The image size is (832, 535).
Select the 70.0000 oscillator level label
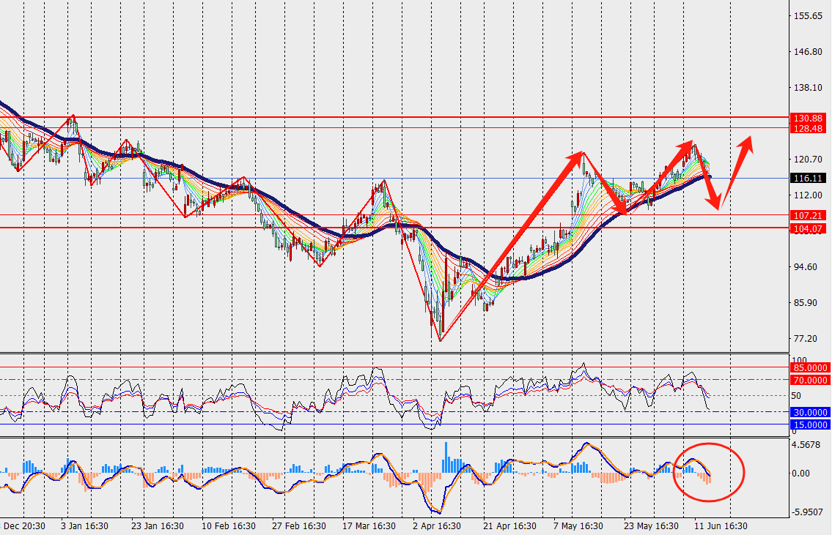(810, 380)
